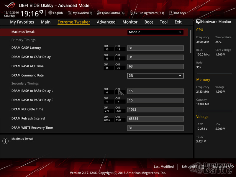The height and width of the screenshot is (177, 236).
Task: Click the settings list vertical scrollbar
Action: [x=191, y=42]
